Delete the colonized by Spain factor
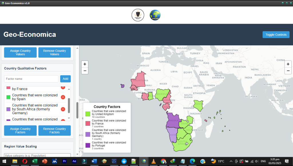 click(63, 97)
